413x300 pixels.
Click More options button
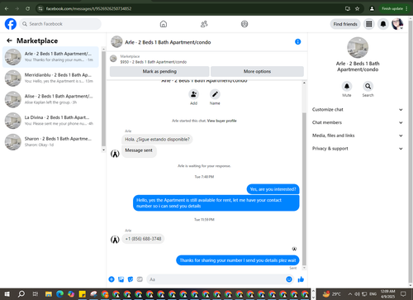(x=257, y=71)
